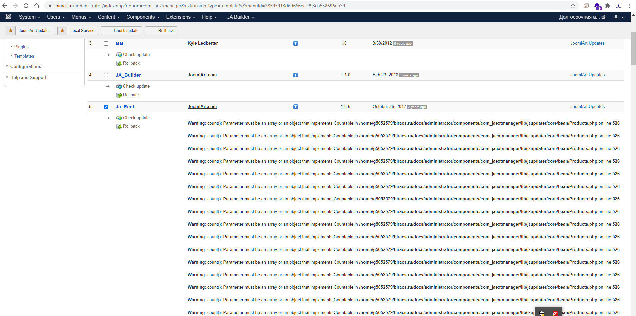636x316 pixels.
Task: Open the Joomla logo home icon
Action: click(x=8, y=17)
